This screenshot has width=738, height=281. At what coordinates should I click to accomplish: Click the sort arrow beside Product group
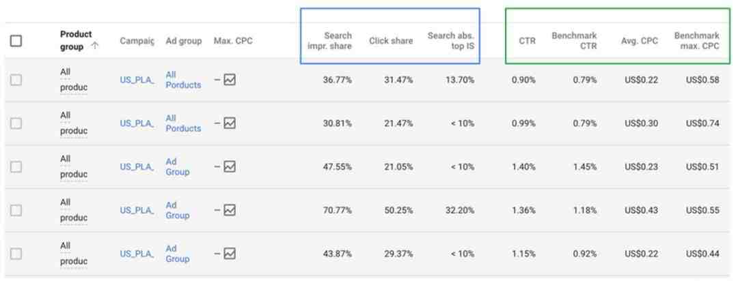[95, 46]
